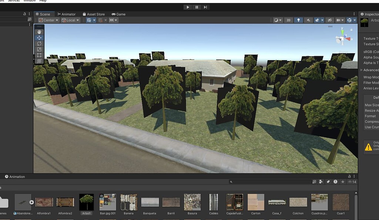Select the Rect transform tool

(39, 55)
